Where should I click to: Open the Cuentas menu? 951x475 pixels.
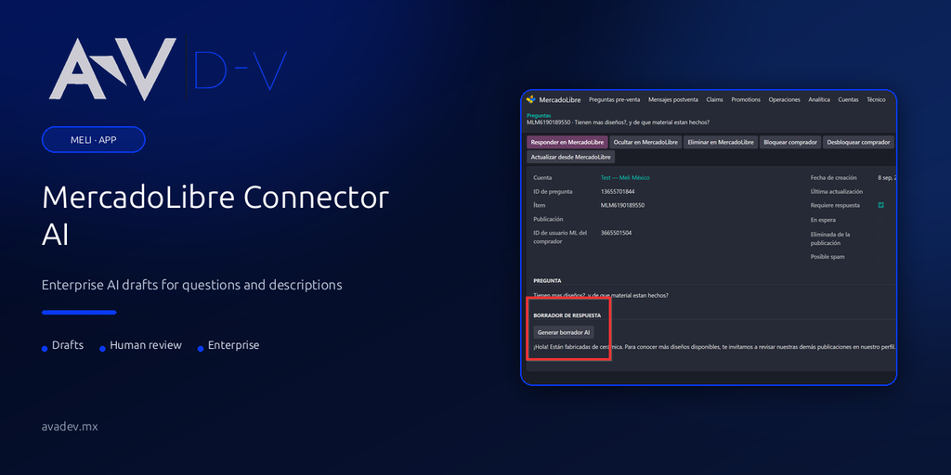coord(848,99)
